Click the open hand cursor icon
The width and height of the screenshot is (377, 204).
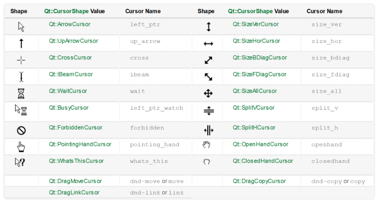tap(207, 145)
